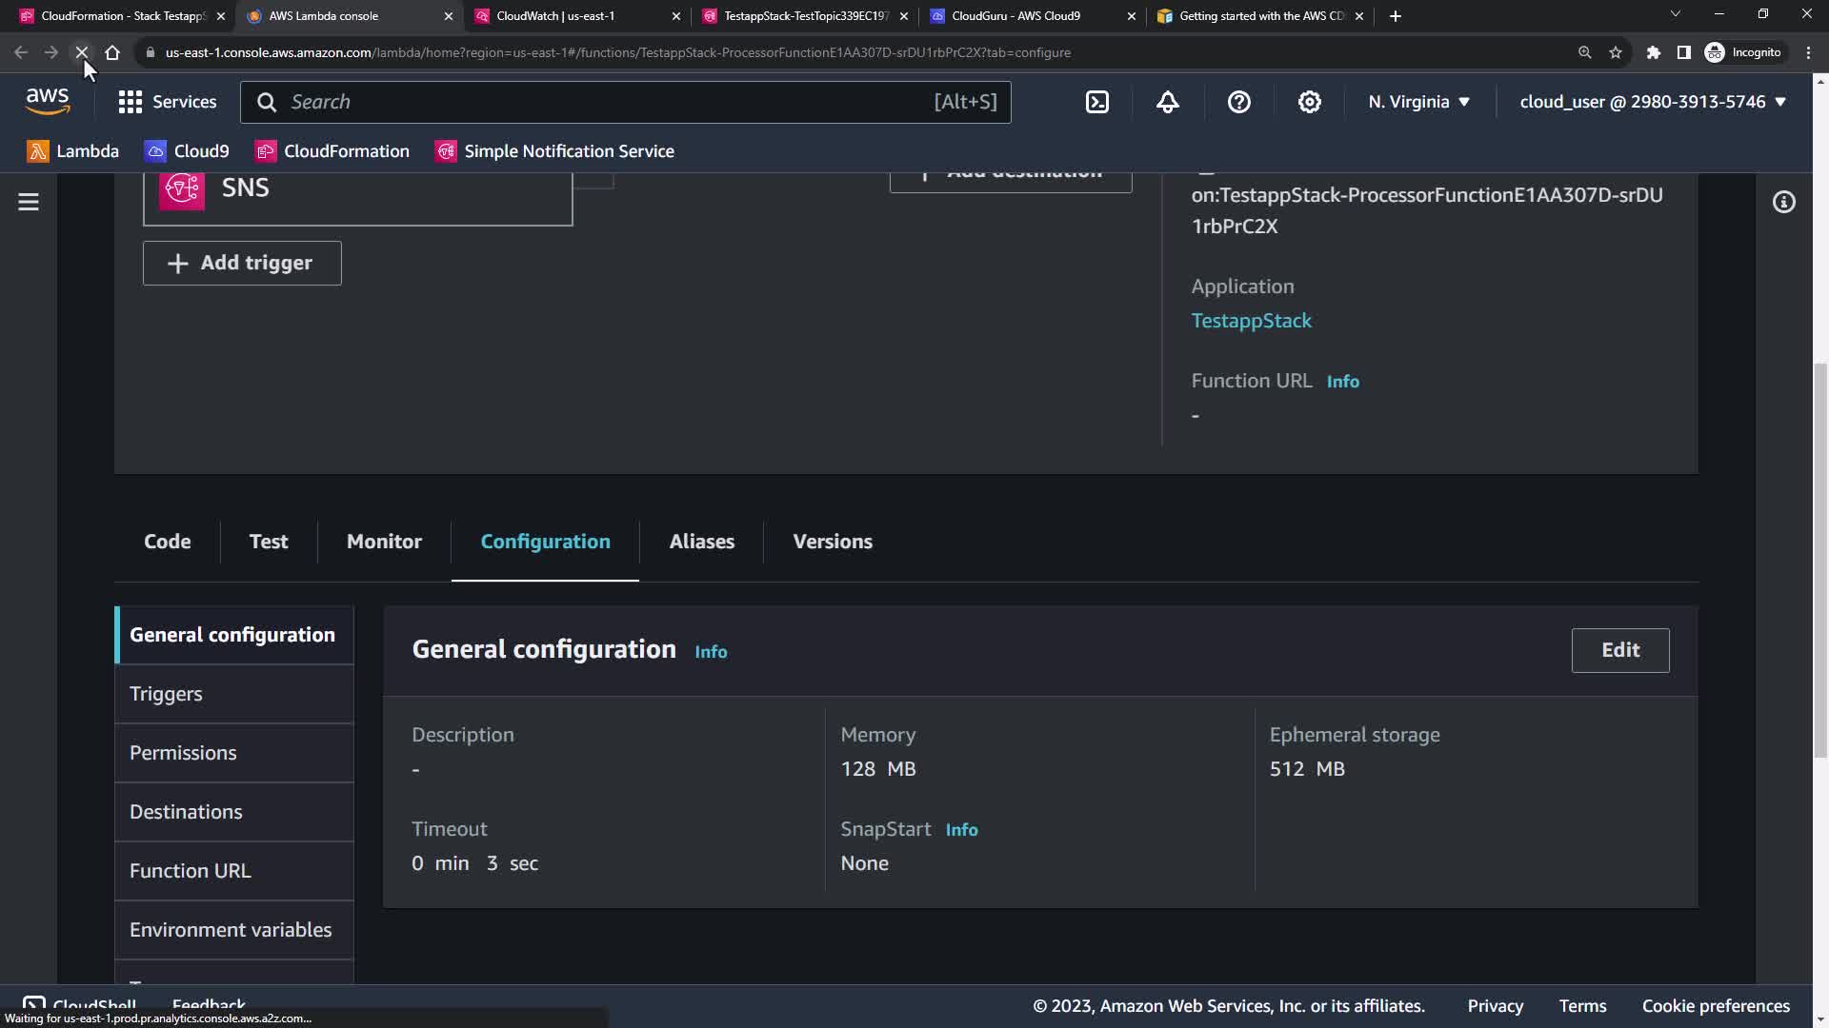Click the AWS search input field
Viewport: 1829px width, 1028px height.
610,102
